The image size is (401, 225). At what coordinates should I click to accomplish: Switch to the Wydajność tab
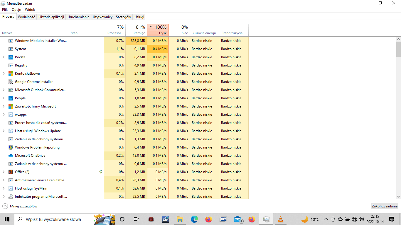(26, 17)
